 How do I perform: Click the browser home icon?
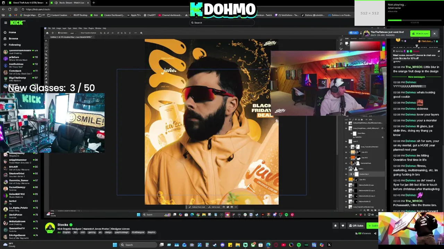click(x=16, y=9)
